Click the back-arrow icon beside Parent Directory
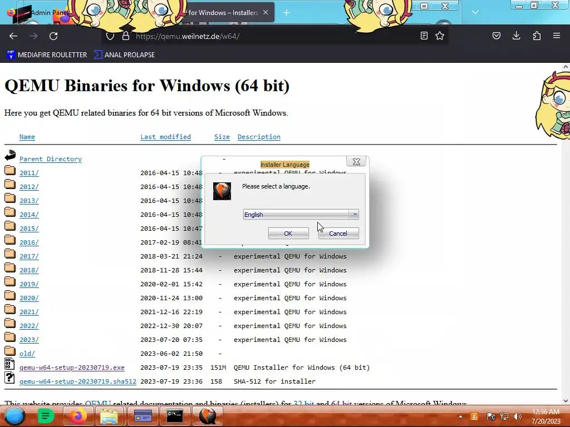This screenshot has height=427, width=570. [10, 155]
